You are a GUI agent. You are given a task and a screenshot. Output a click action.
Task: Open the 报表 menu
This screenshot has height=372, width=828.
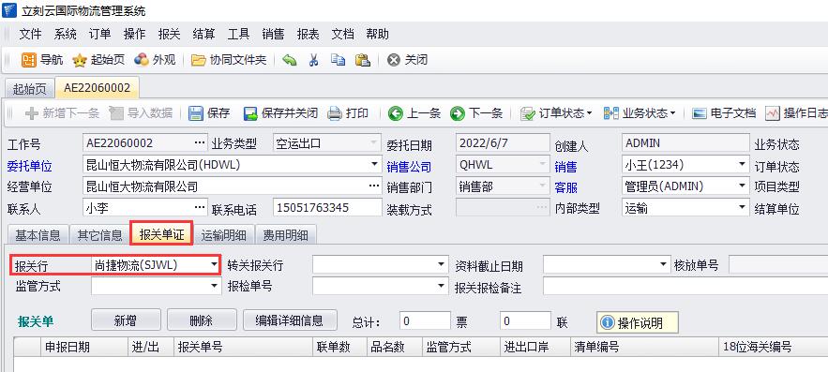pos(308,35)
